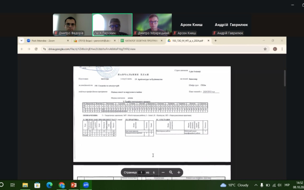Select the (7010) Вхідні mail tab
Screen dimensions: 304x190
point(93,40)
